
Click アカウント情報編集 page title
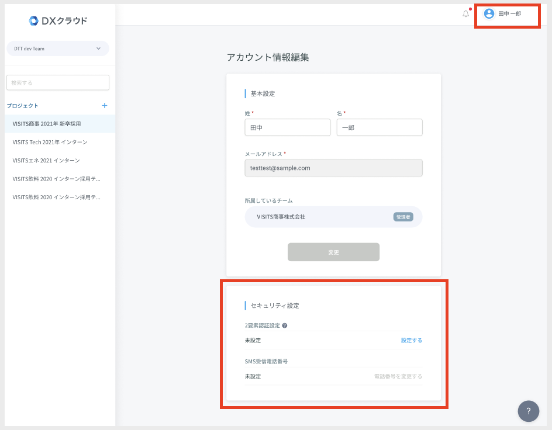268,57
